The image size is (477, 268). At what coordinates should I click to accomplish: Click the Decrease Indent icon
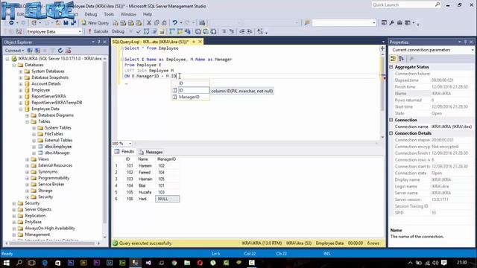(241, 31)
